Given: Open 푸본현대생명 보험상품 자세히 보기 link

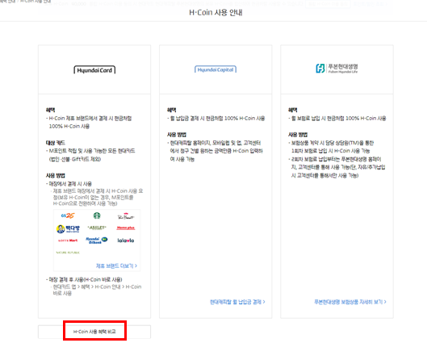Looking at the screenshot, I should [x=350, y=302].
